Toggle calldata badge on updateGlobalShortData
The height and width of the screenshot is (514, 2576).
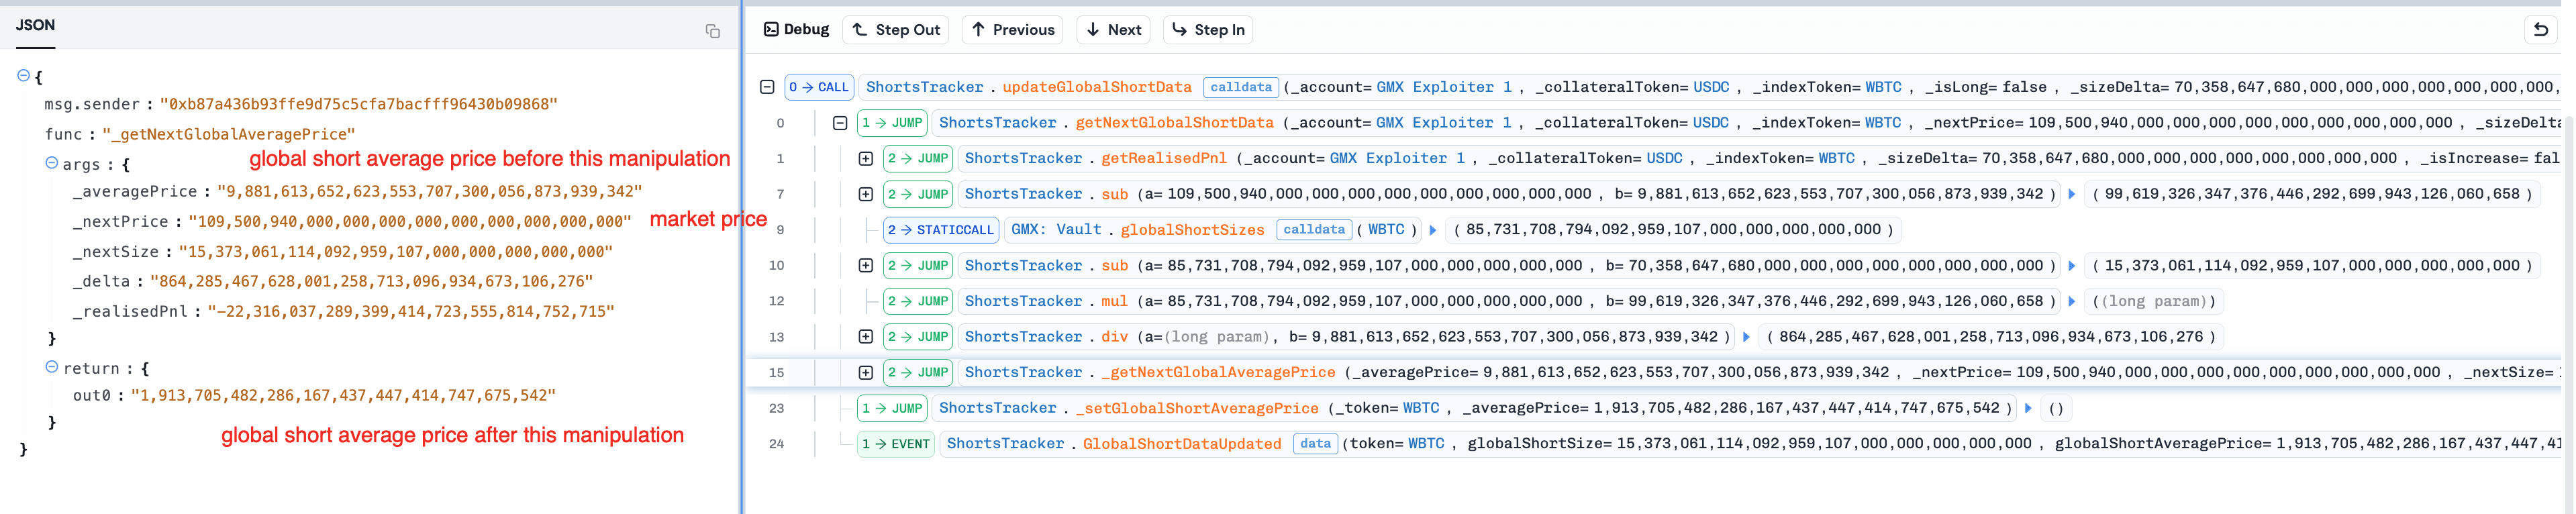click(x=1240, y=87)
